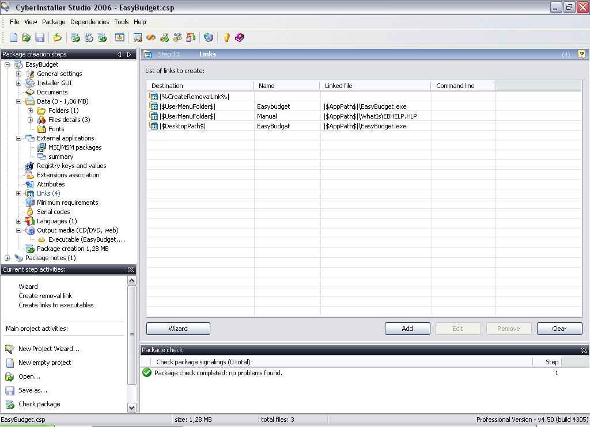This screenshot has width=590, height=427.
Task: Click the Open project icon in the toolbar
Action: point(26,37)
